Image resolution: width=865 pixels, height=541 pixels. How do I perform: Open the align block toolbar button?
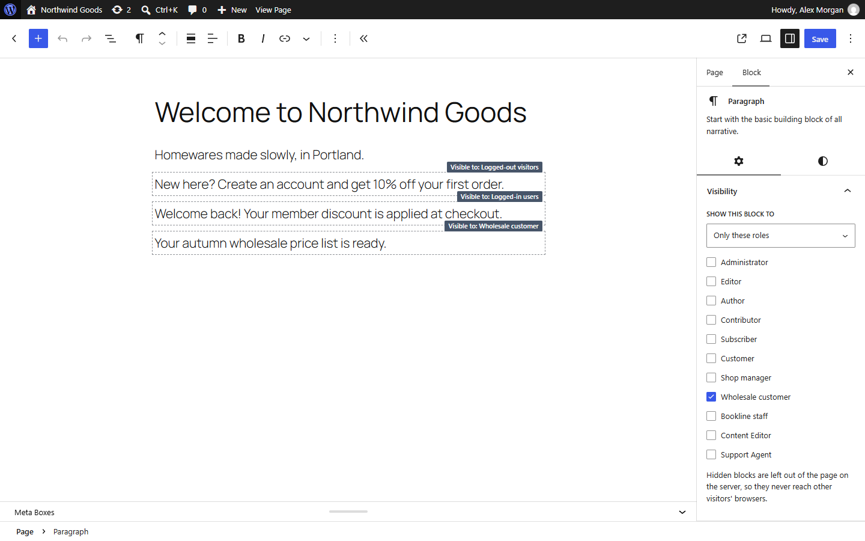click(x=191, y=38)
